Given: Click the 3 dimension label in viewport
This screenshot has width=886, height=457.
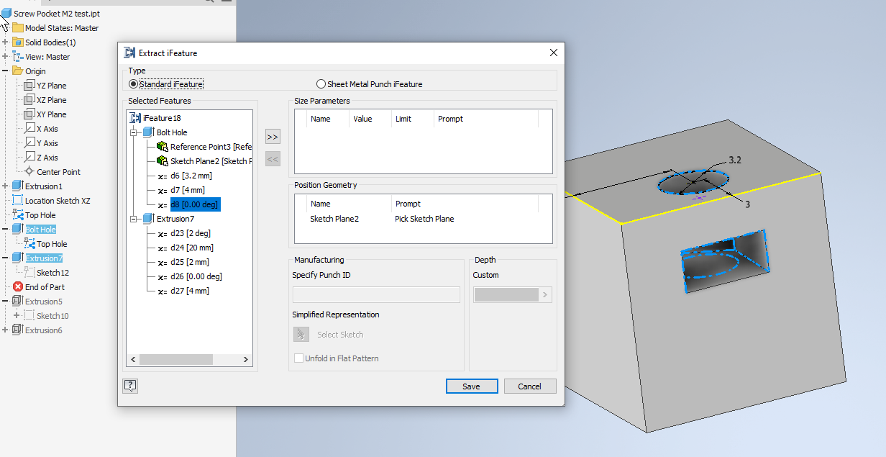Looking at the screenshot, I should 748,204.
